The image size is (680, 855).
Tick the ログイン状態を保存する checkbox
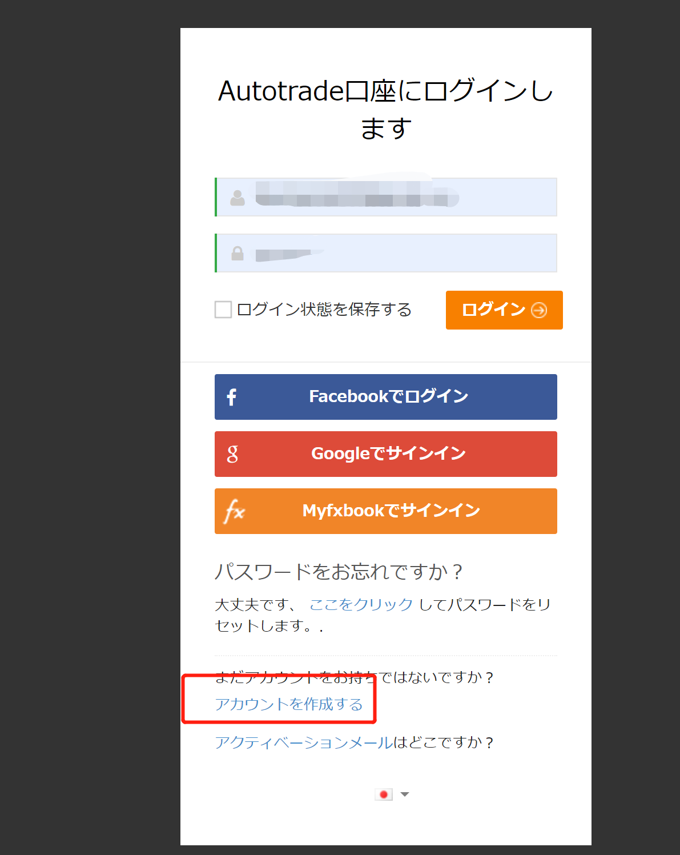[223, 310]
